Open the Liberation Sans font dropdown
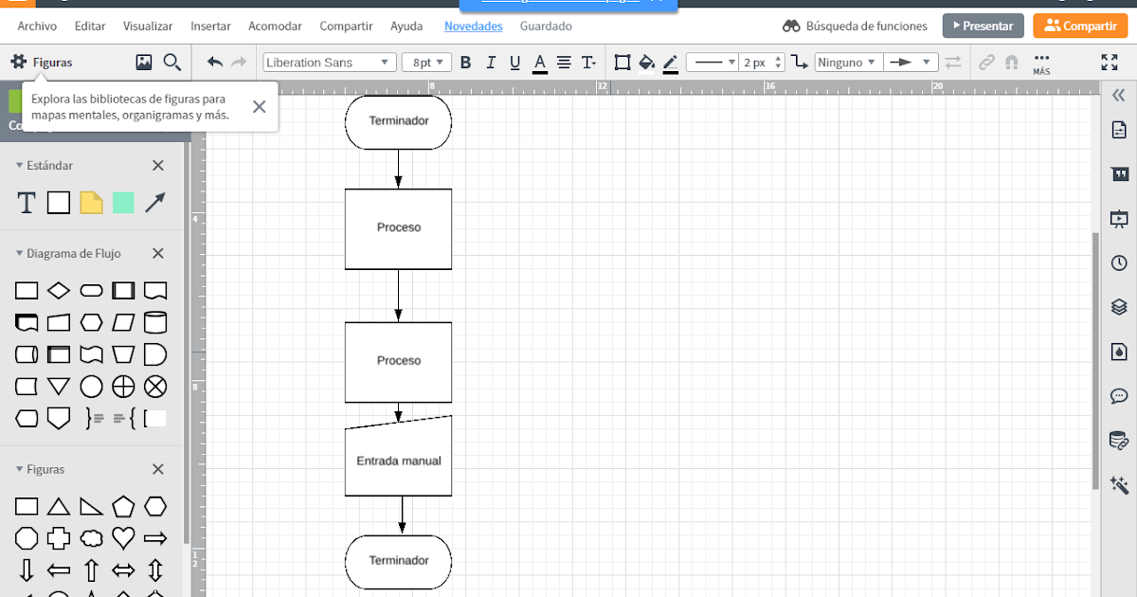 point(329,61)
